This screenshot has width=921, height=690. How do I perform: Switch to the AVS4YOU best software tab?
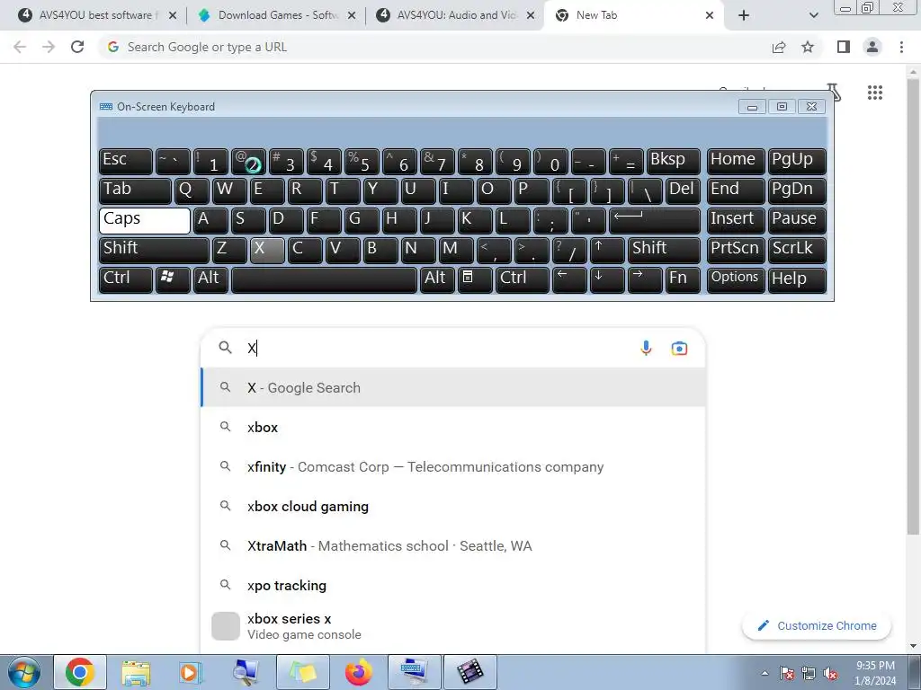tap(97, 15)
